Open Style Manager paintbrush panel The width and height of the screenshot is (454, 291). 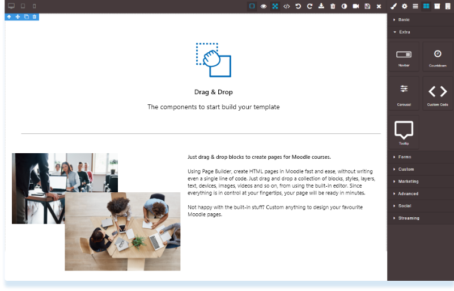click(393, 6)
